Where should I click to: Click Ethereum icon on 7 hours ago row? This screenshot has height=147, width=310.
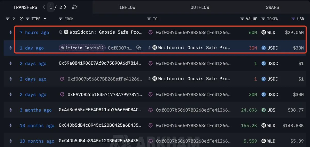pyautogui.click(x=11, y=32)
